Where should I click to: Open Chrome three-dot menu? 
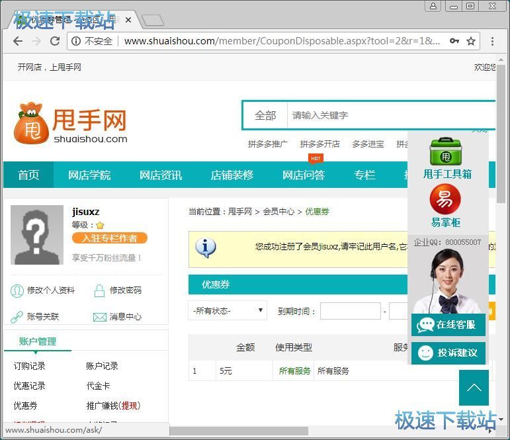point(493,41)
